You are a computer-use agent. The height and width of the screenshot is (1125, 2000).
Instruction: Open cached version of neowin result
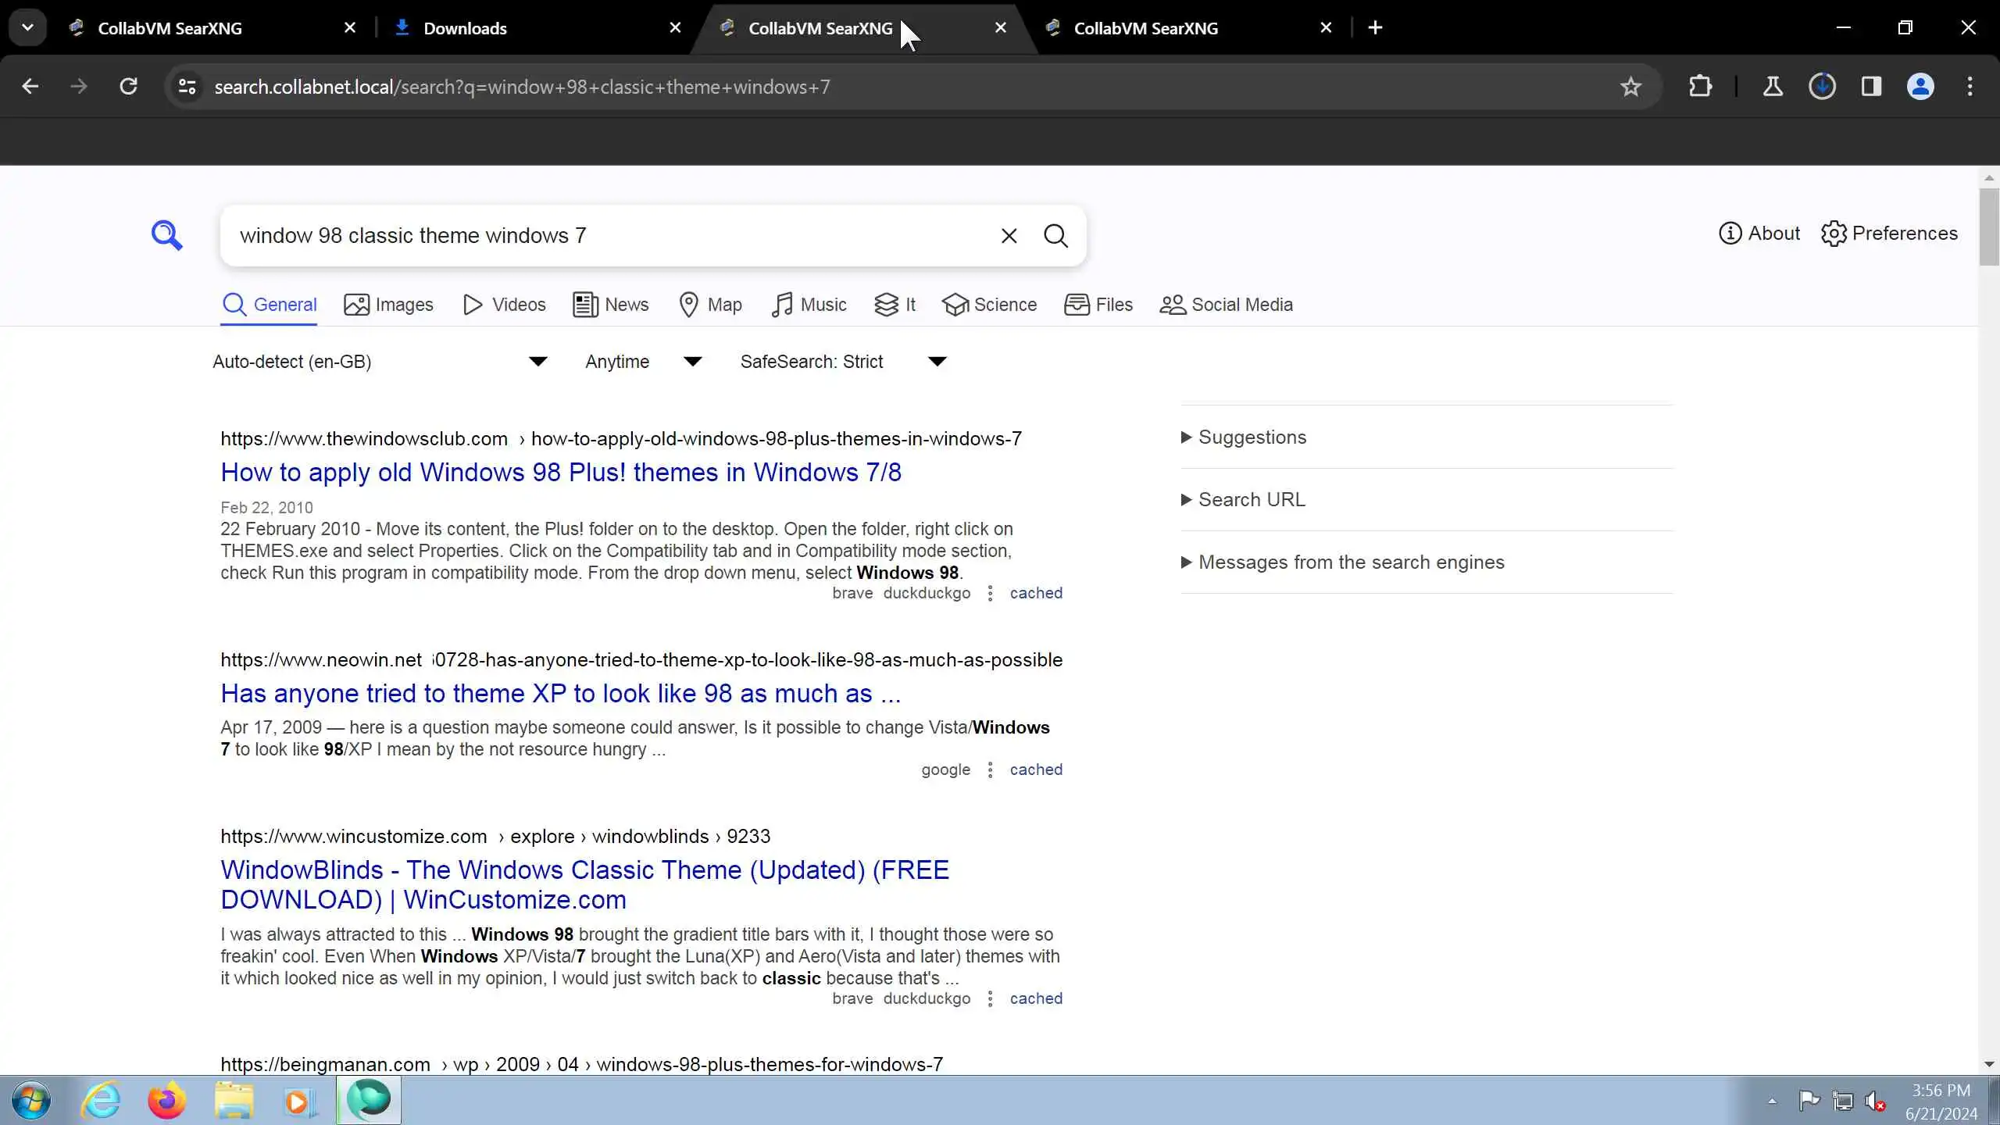click(x=1035, y=770)
